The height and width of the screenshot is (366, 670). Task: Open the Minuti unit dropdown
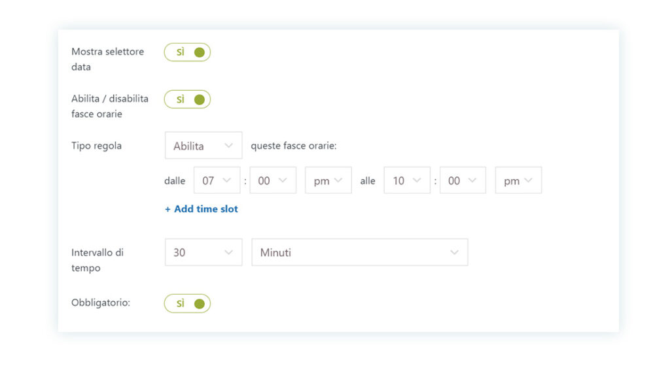360,252
